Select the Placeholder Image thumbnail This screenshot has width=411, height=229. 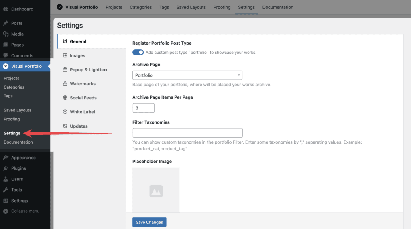156,190
